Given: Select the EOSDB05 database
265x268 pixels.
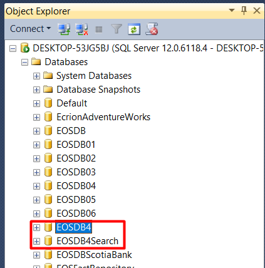Looking at the screenshot, I should tap(76, 200).
